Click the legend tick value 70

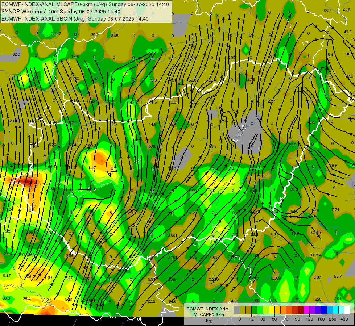(x=286, y=319)
